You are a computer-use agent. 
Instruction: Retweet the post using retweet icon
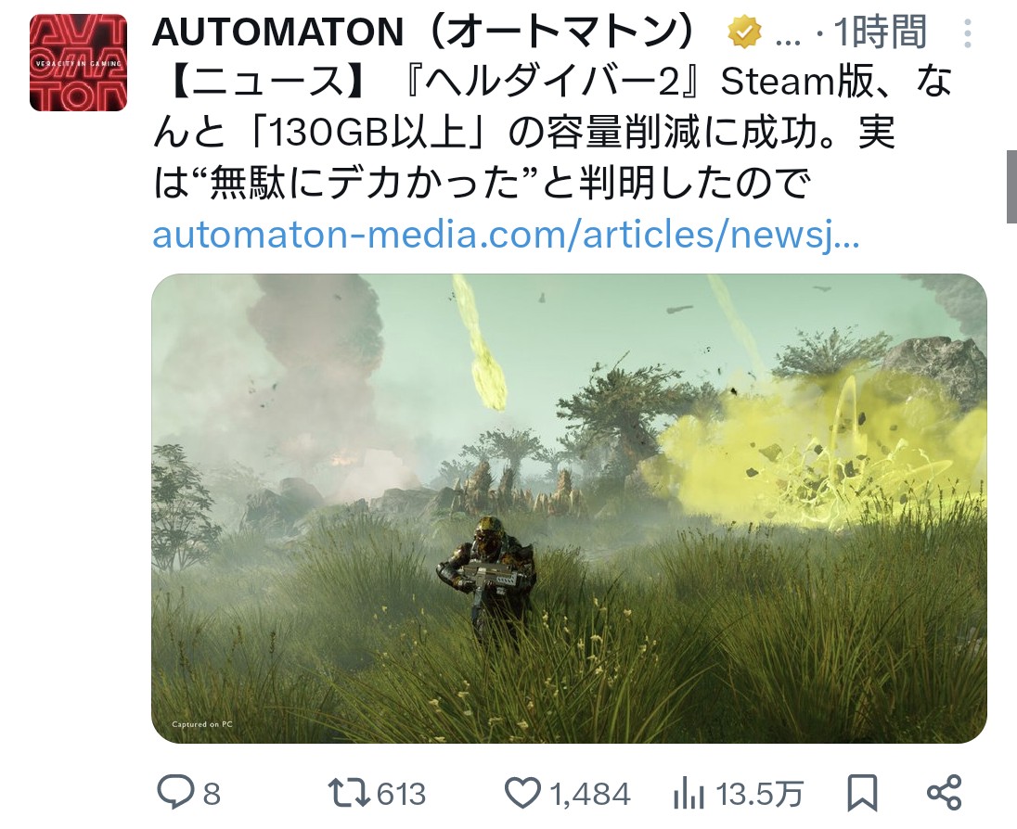(x=350, y=793)
